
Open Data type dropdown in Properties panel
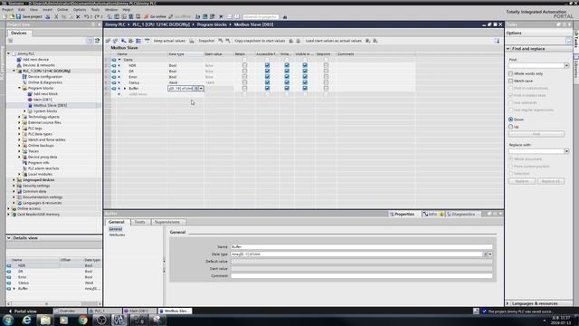click(490, 254)
